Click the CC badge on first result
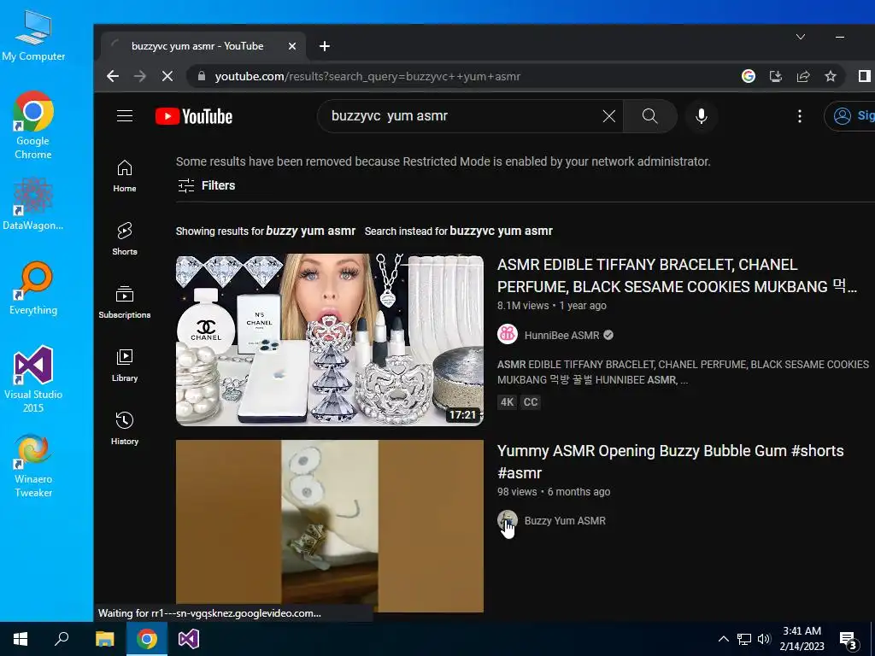 pos(531,402)
